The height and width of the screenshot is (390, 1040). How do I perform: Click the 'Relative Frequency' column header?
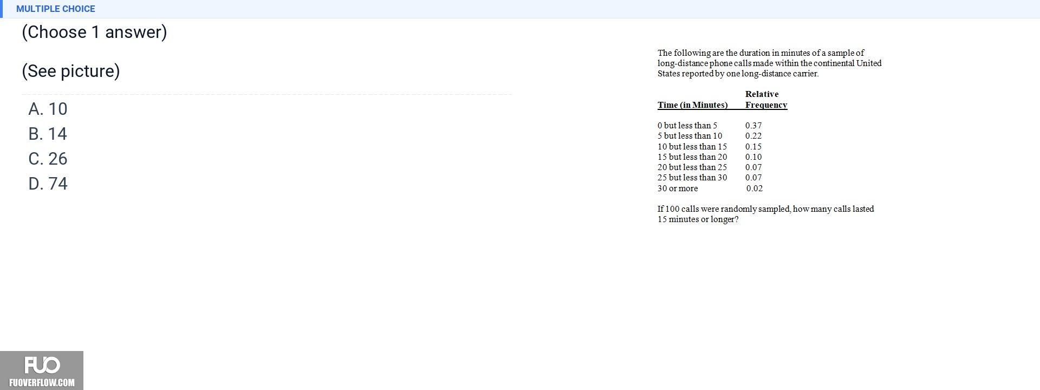coord(766,100)
